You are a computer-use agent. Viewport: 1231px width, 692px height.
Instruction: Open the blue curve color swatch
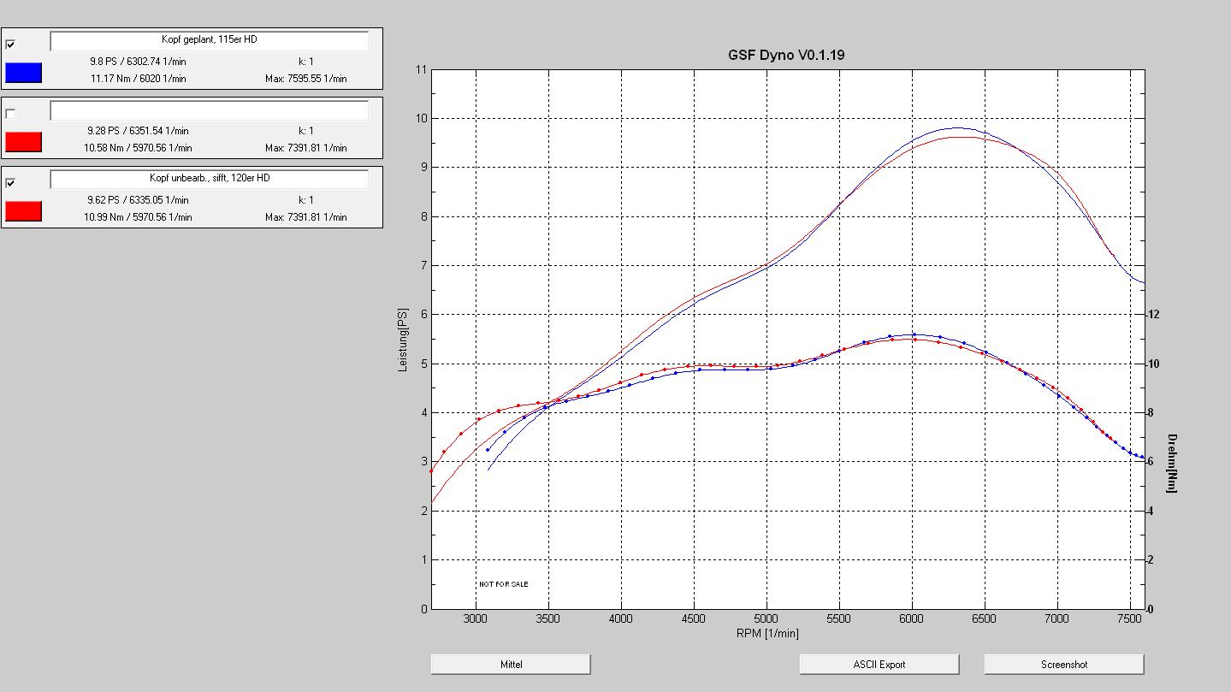(23, 73)
